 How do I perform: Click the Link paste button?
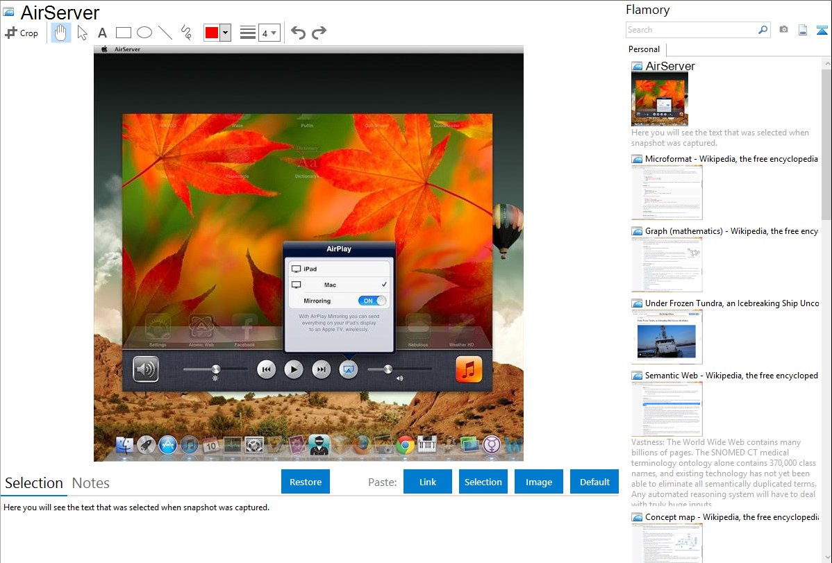pos(428,482)
